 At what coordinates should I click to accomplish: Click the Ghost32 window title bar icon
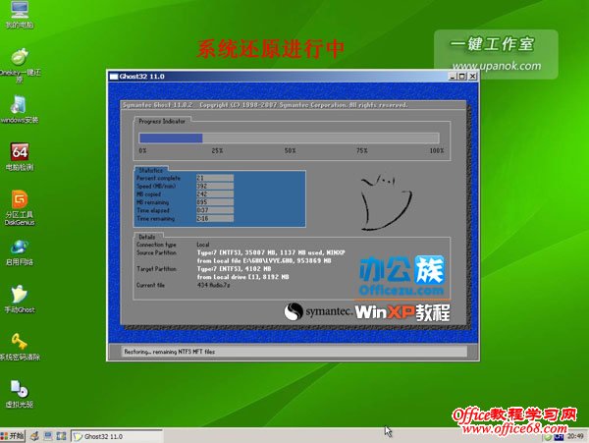click(x=114, y=77)
